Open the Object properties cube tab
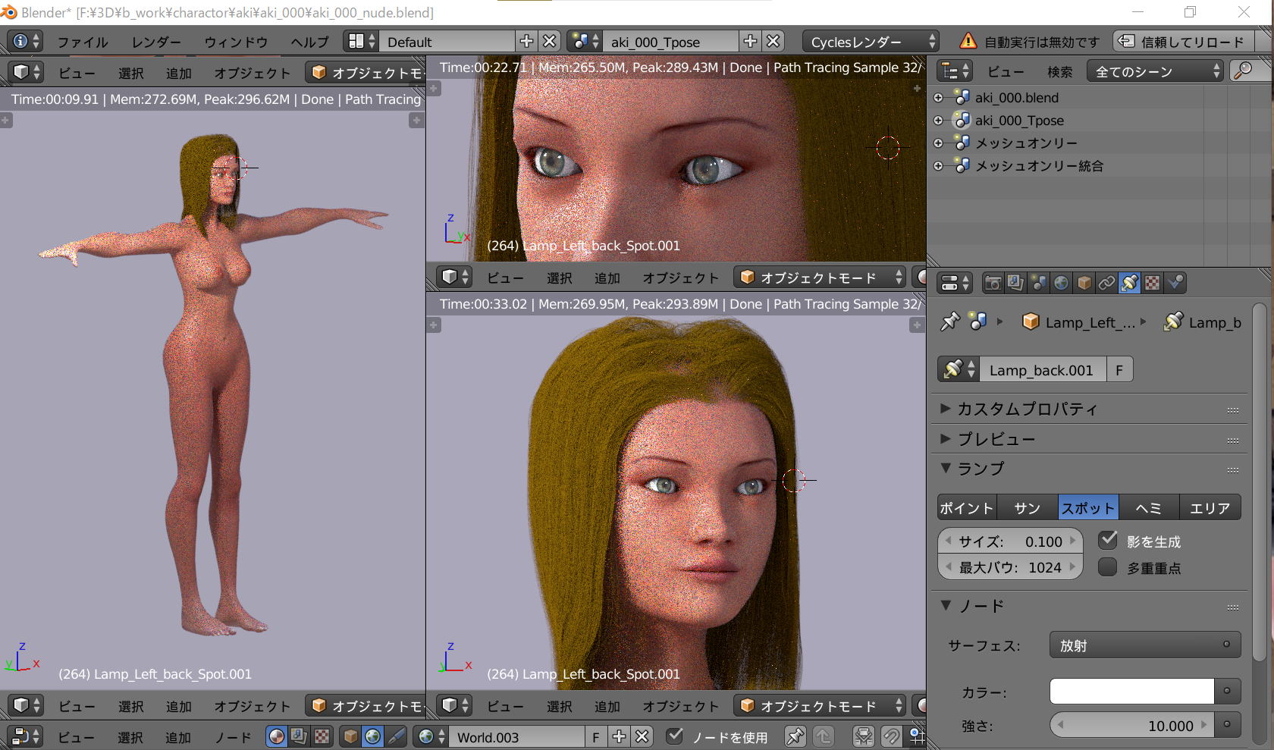The image size is (1274, 750). point(1084,283)
